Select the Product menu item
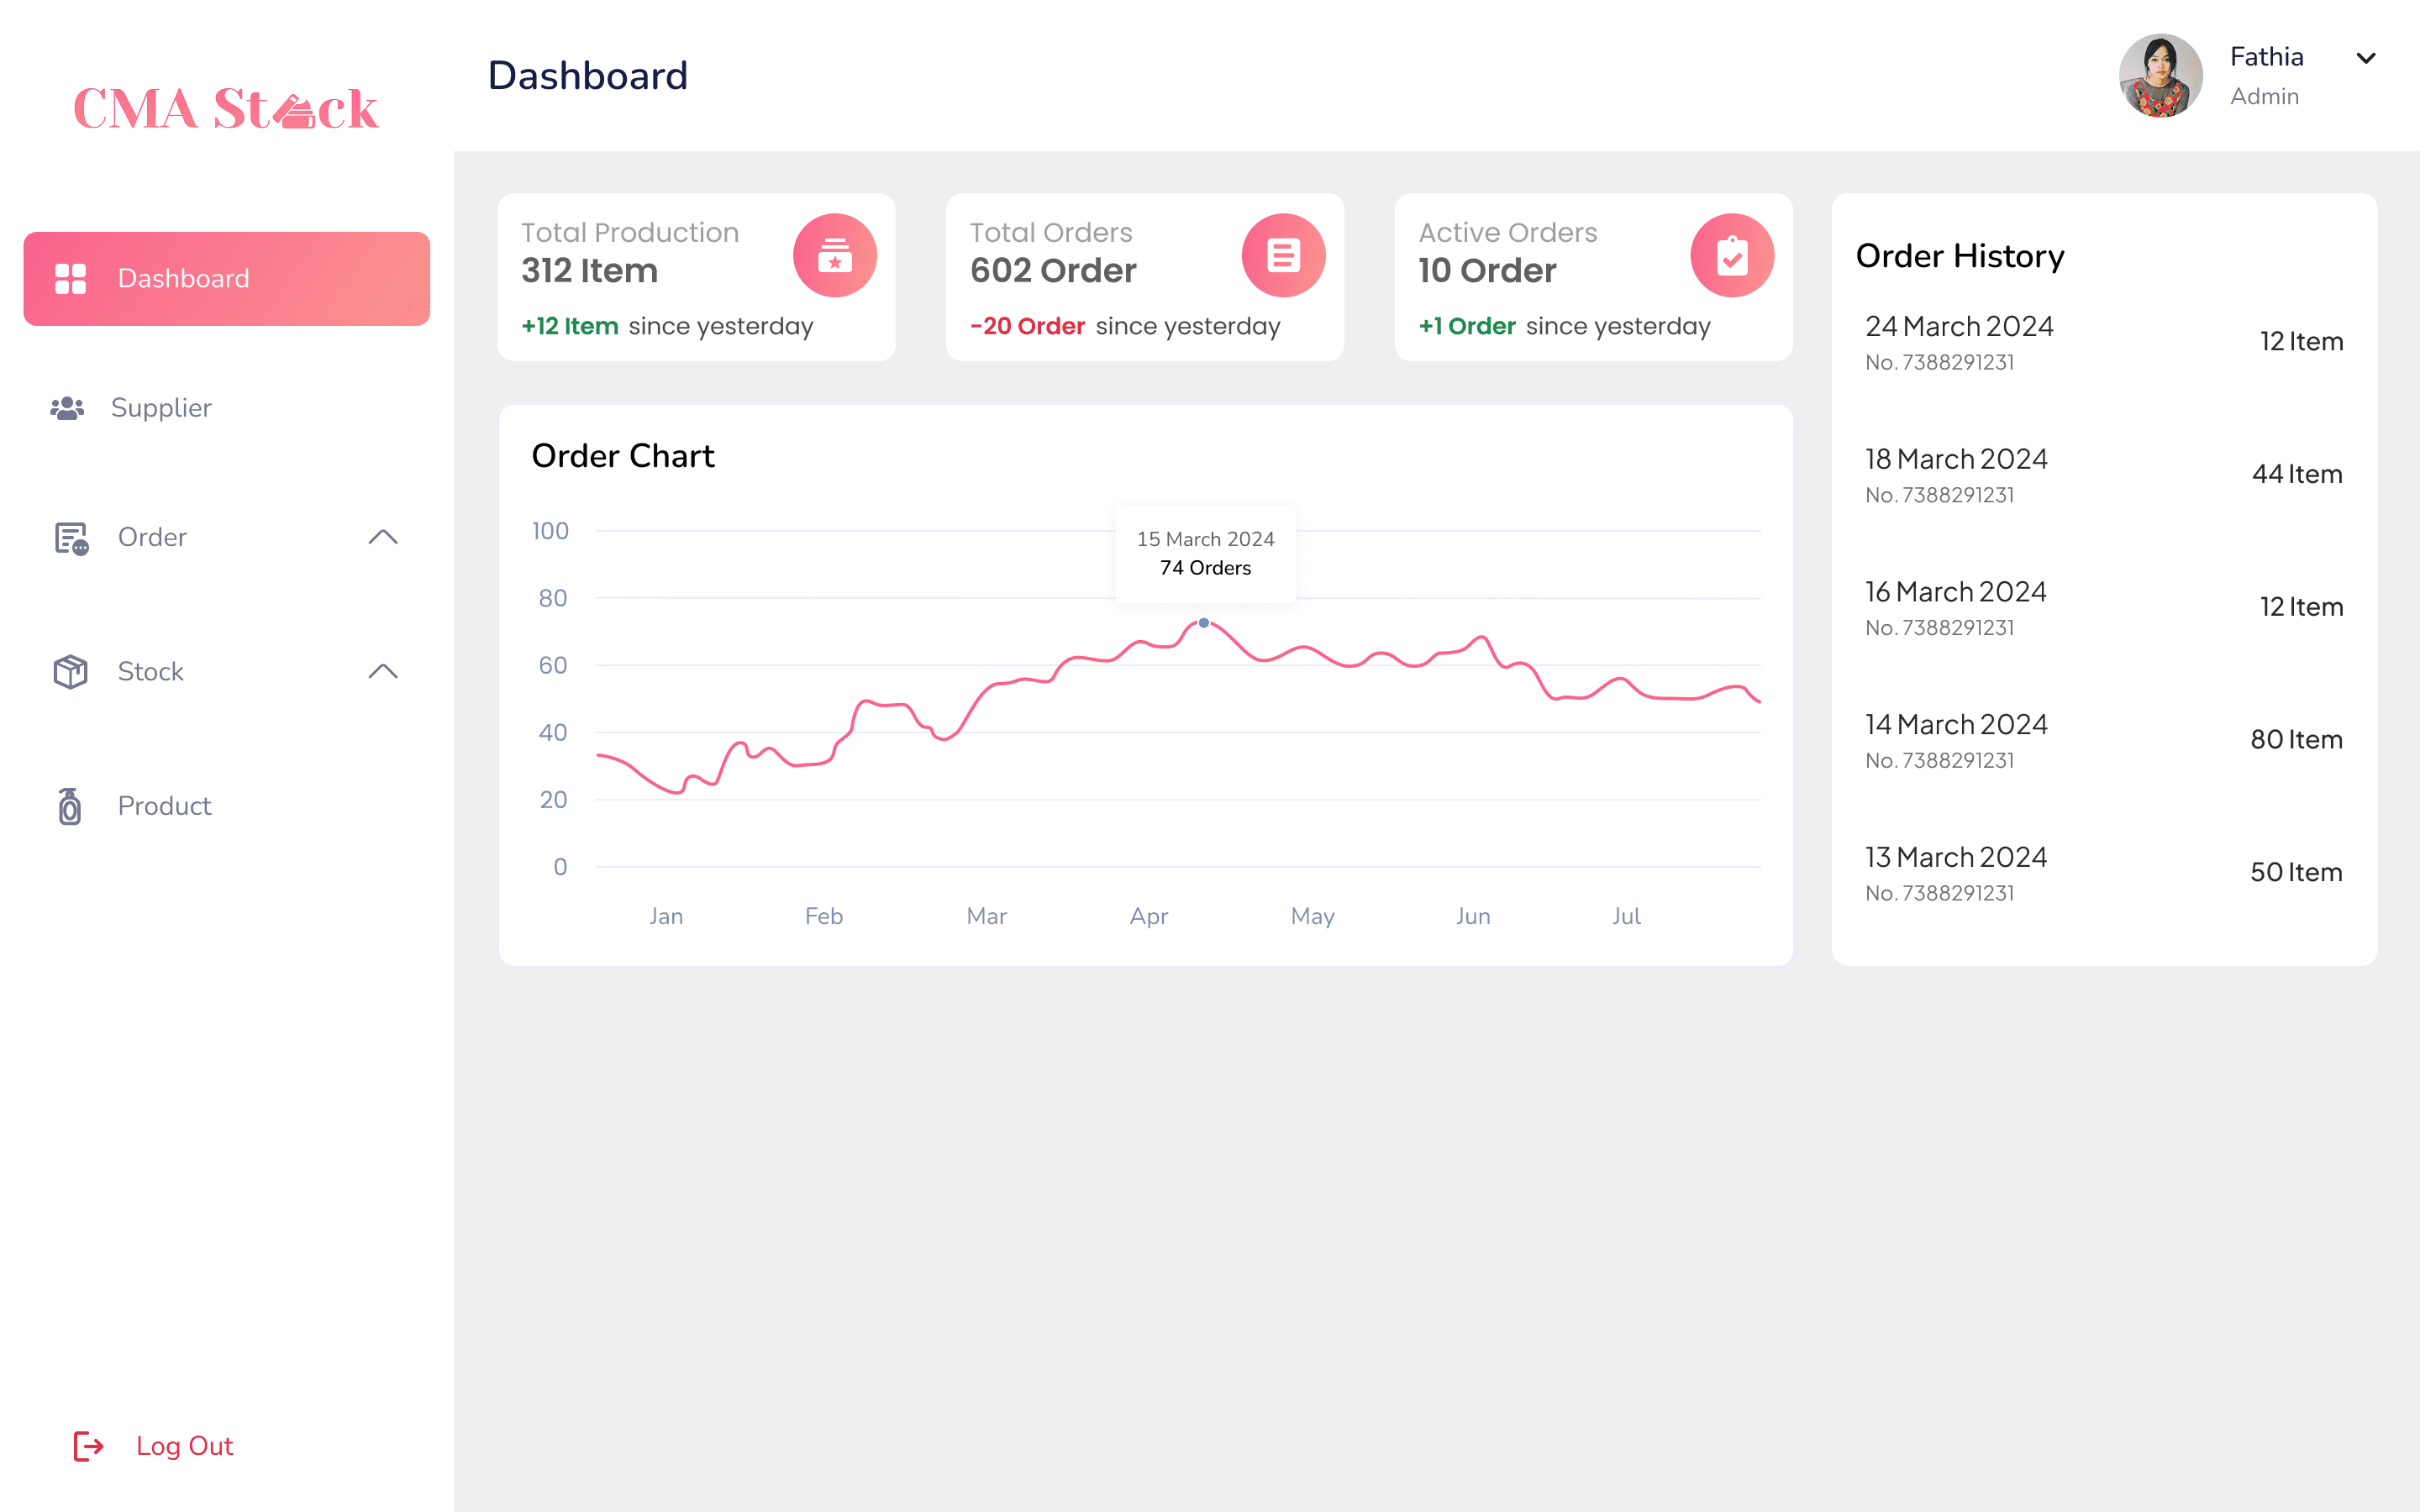 pos(165,806)
